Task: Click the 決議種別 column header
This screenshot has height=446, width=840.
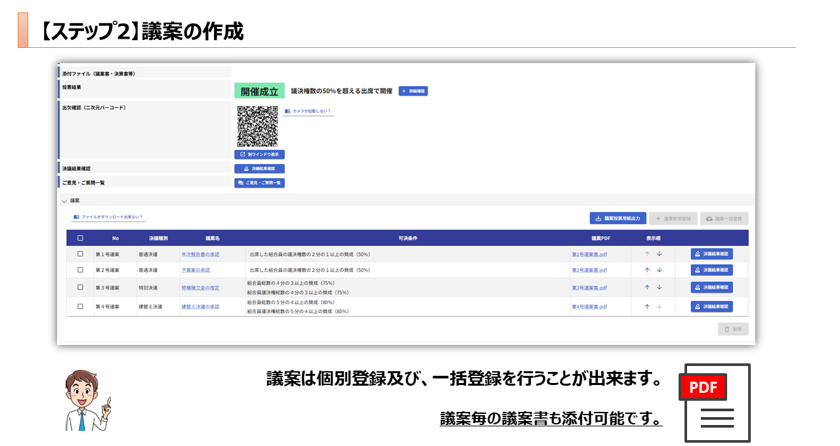Action: [x=158, y=238]
